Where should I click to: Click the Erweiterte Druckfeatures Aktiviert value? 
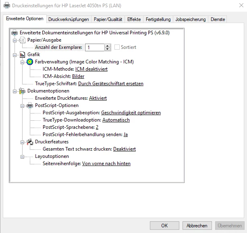pos(98,98)
